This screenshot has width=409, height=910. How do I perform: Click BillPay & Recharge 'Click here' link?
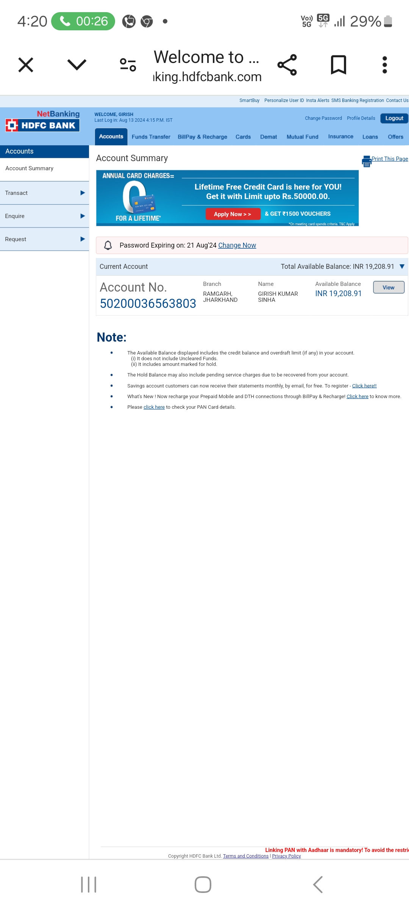click(357, 397)
